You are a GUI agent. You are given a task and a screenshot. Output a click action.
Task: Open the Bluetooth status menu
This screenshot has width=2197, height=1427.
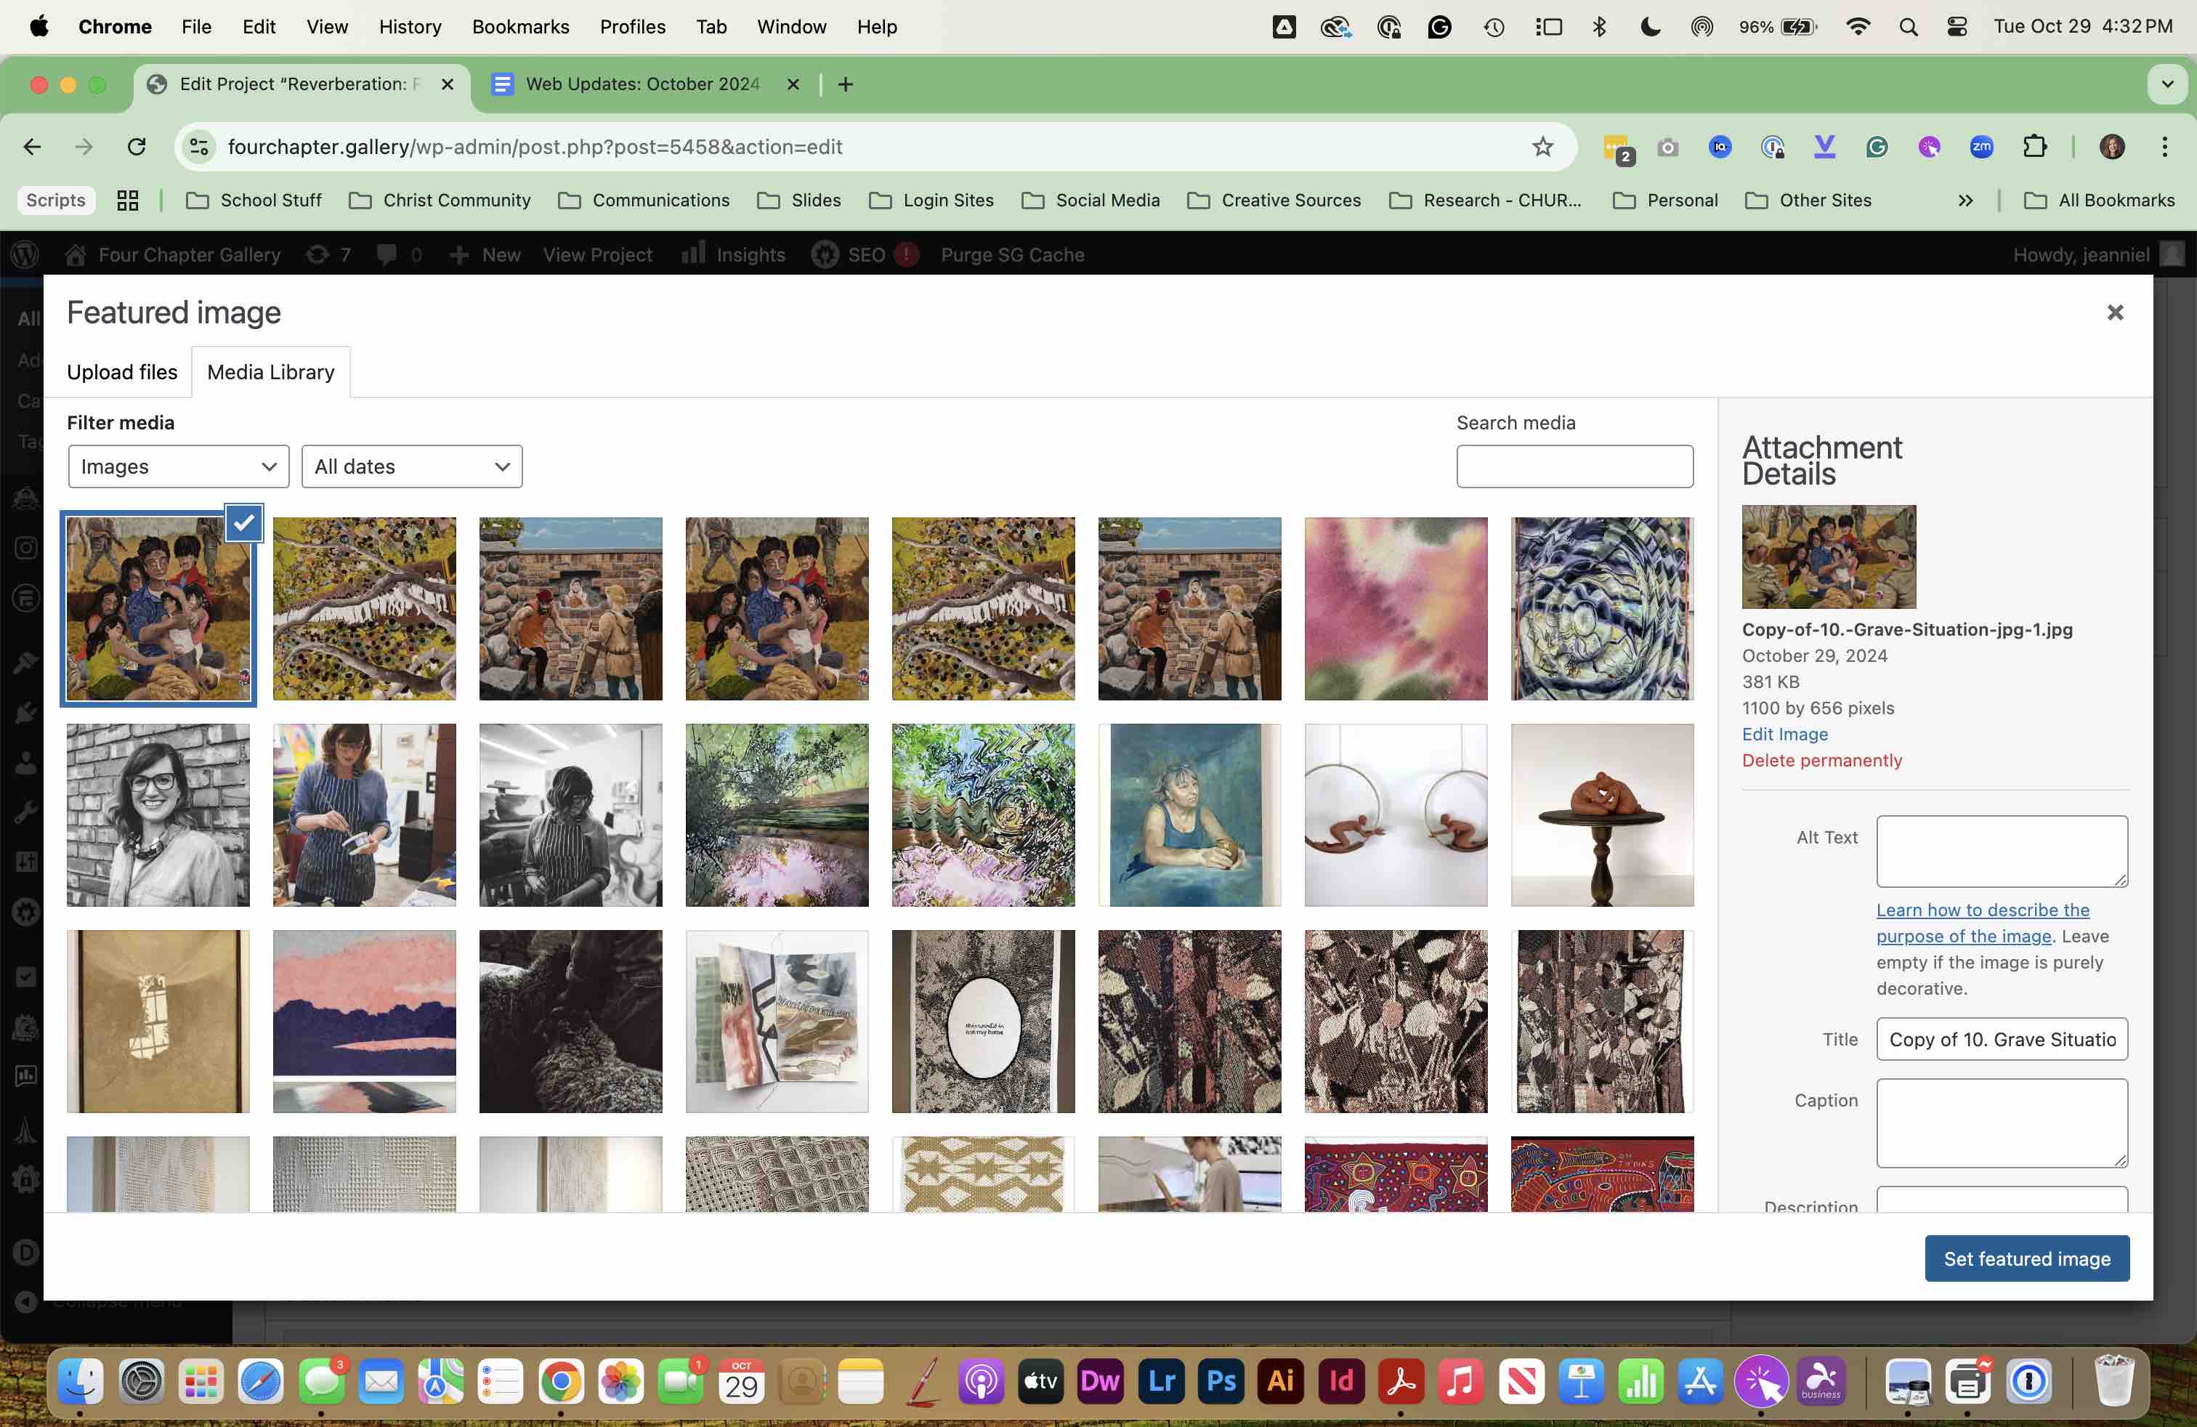(1600, 27)
